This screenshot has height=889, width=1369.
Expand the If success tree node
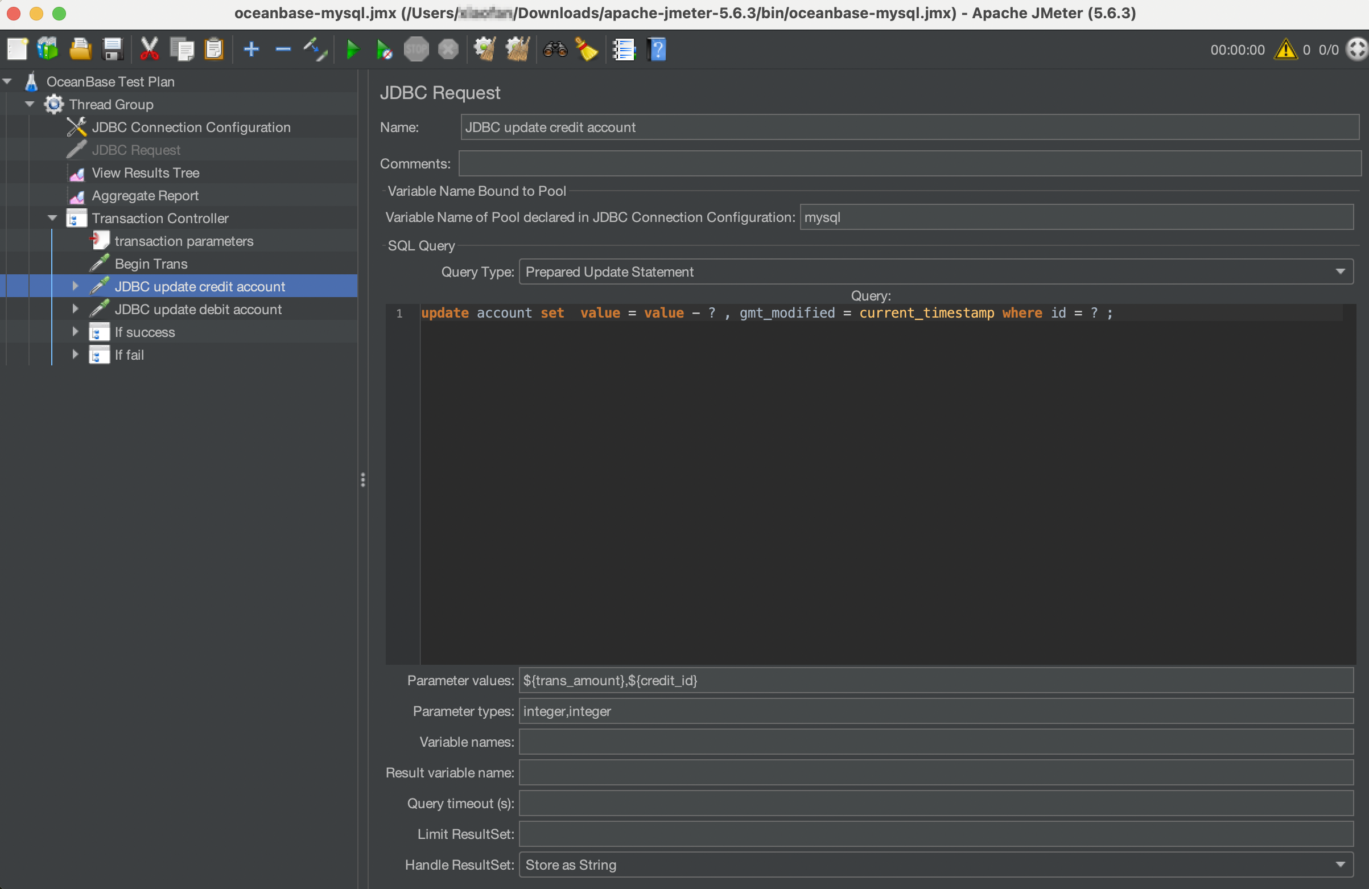tap(75, 332)
